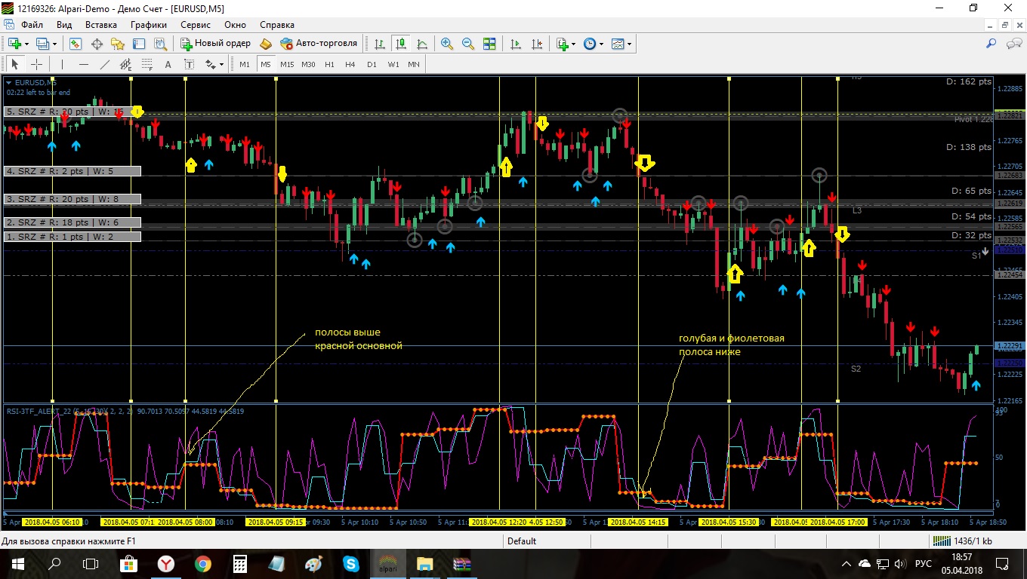Tile chart windows icon

pos(489,44)
